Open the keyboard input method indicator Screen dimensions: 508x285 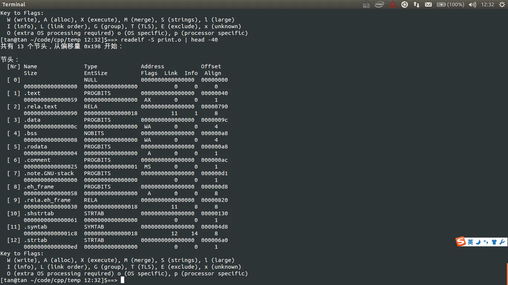click(x=366, y=4)
